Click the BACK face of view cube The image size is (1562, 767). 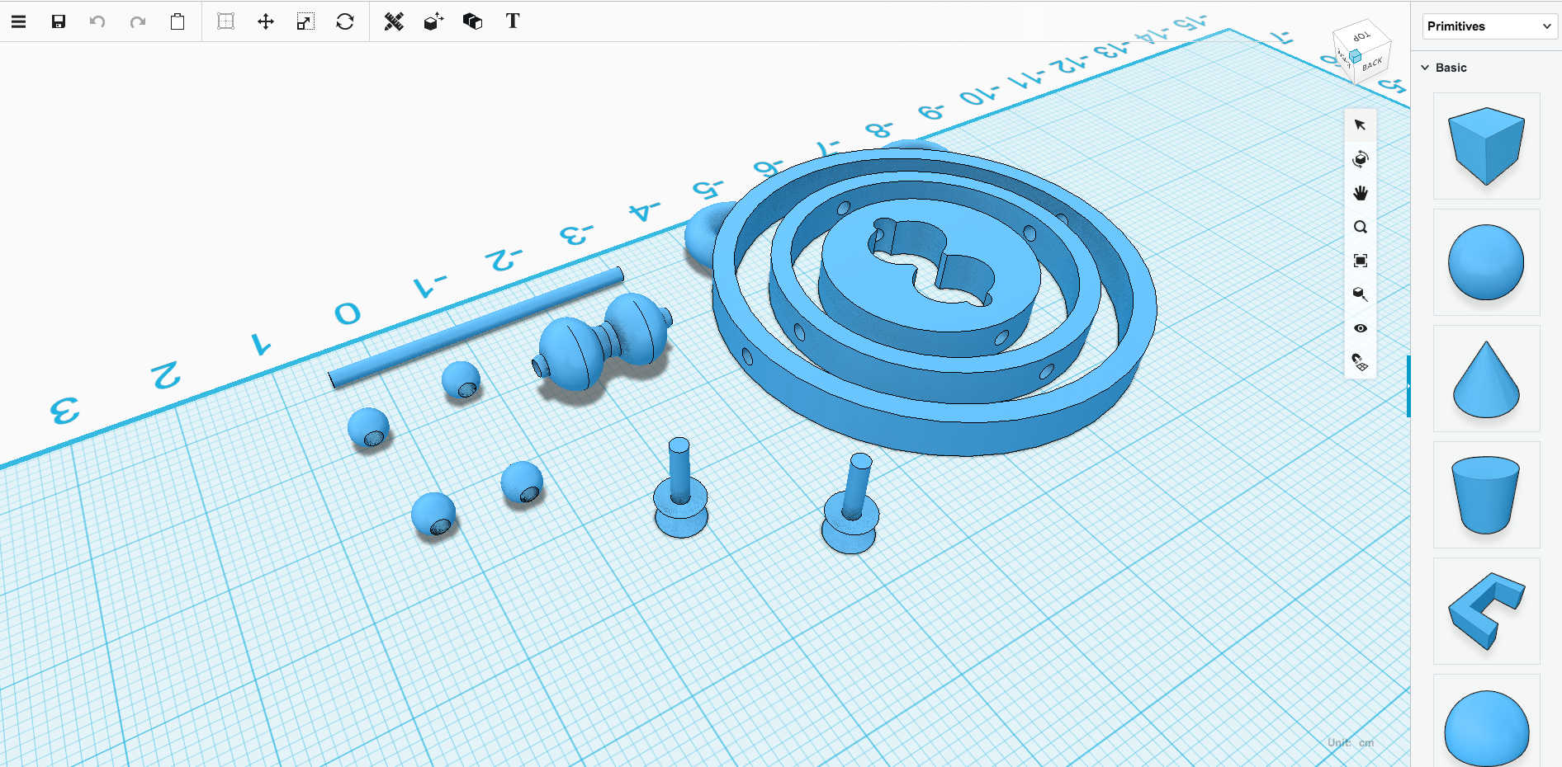[x=1373, y=64]
